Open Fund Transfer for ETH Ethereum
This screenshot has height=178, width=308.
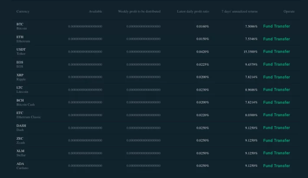[276, 39]
